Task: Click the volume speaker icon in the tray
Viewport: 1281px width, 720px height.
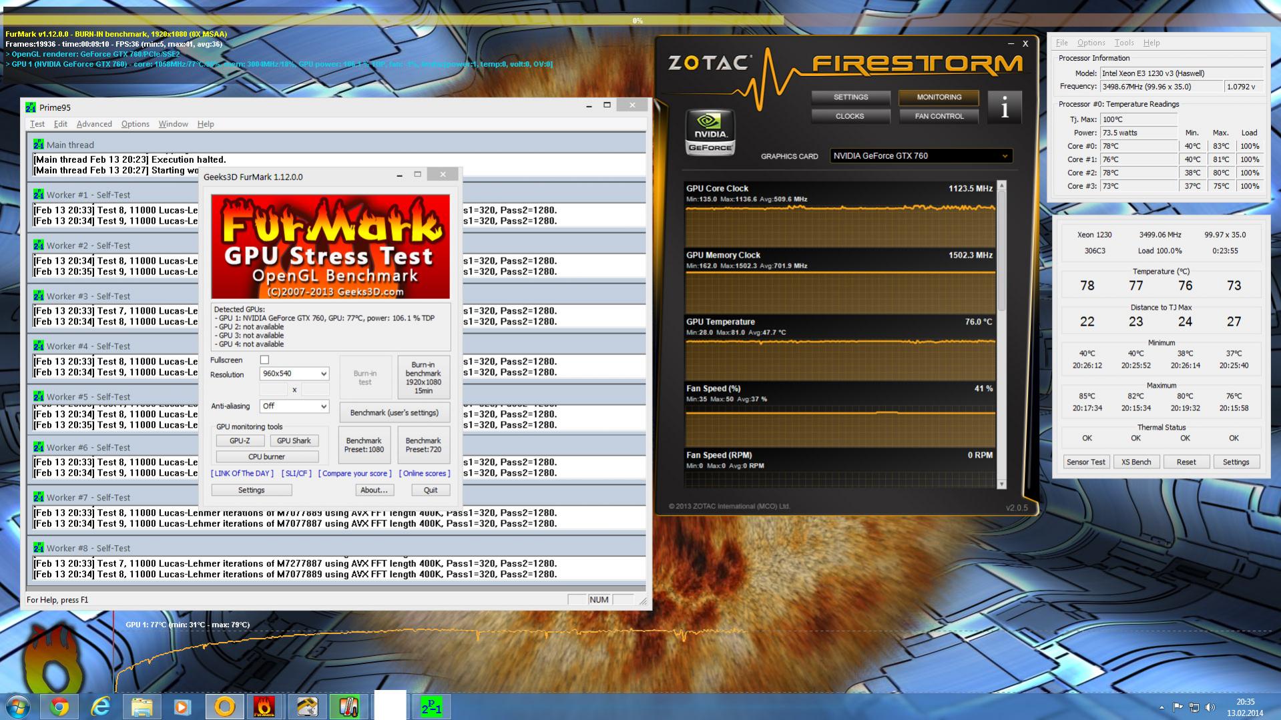Action: click(x=1210, y=707)
